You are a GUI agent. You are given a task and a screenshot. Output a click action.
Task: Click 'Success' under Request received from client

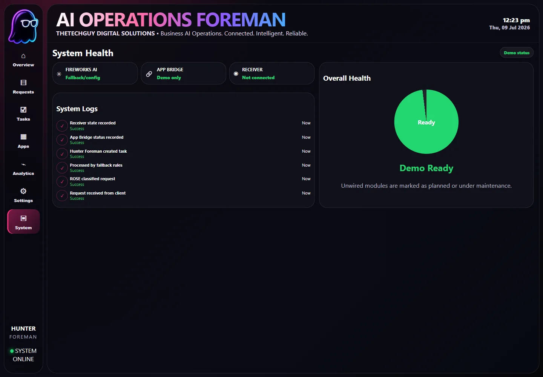pyautogui.click(x=77, y=198)
